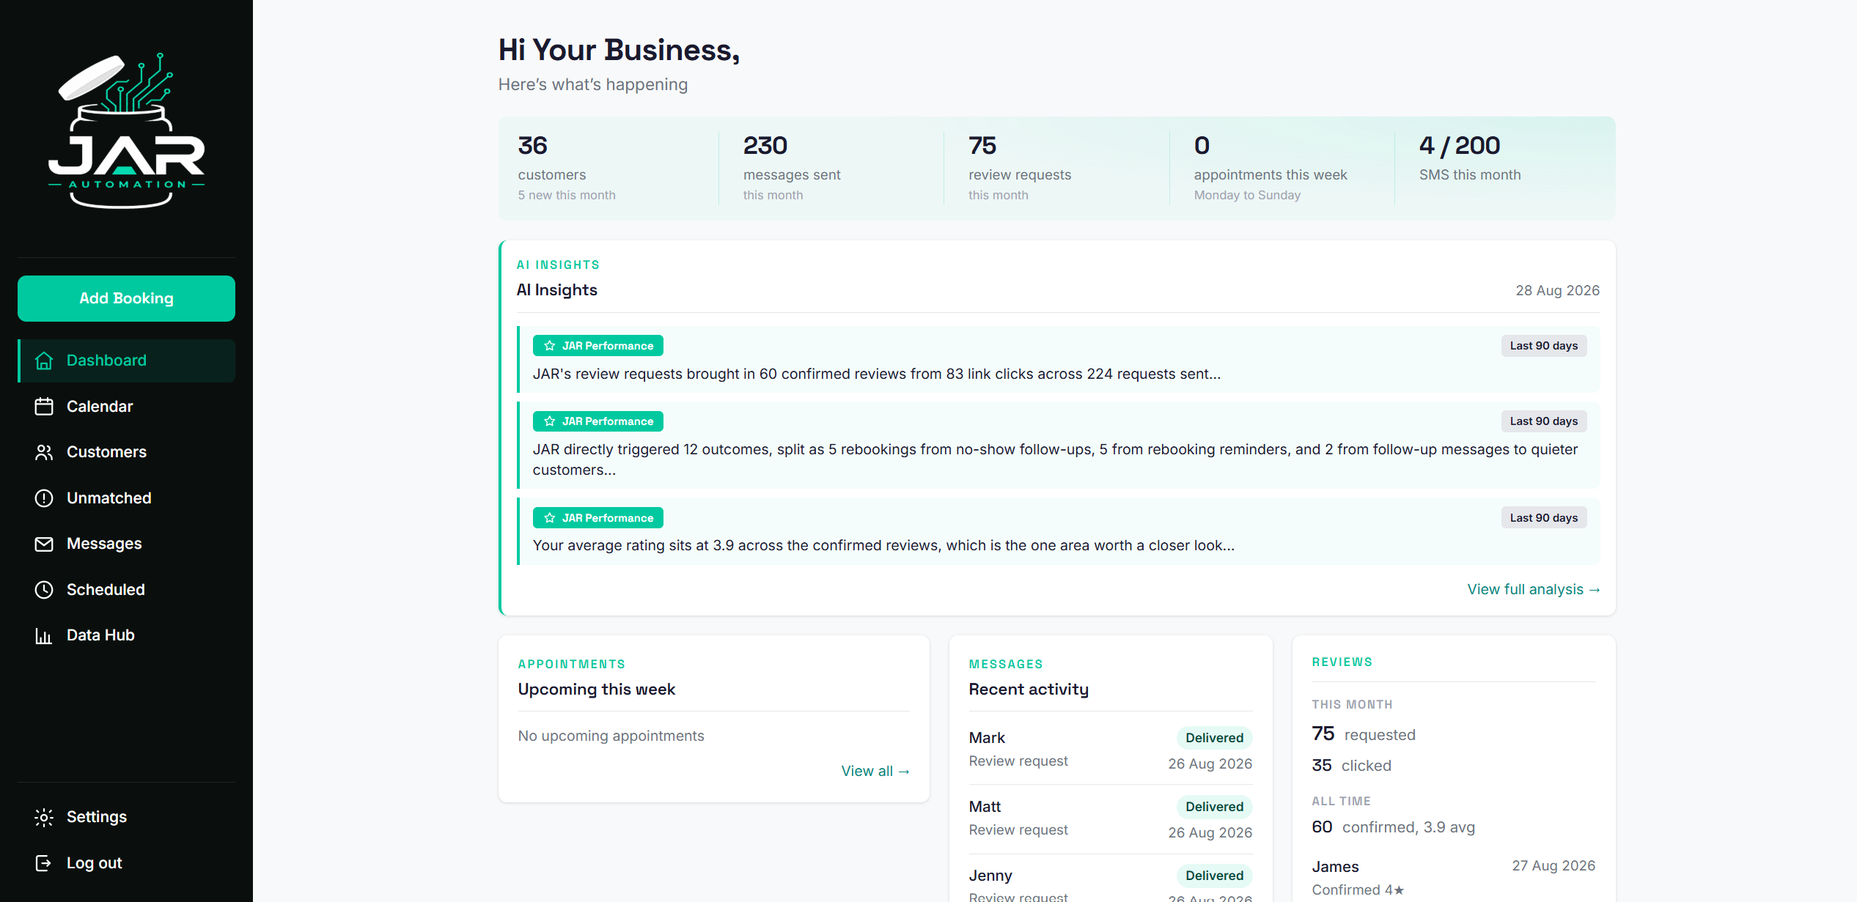
Task: Click the Log out icon
Action: point(44,863)
